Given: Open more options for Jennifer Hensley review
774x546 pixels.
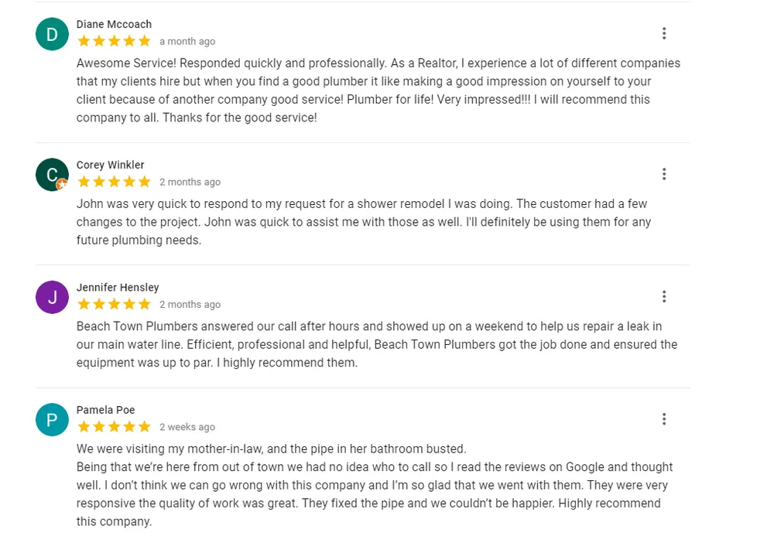Looking at the screenshot, I should pos(664,296).
